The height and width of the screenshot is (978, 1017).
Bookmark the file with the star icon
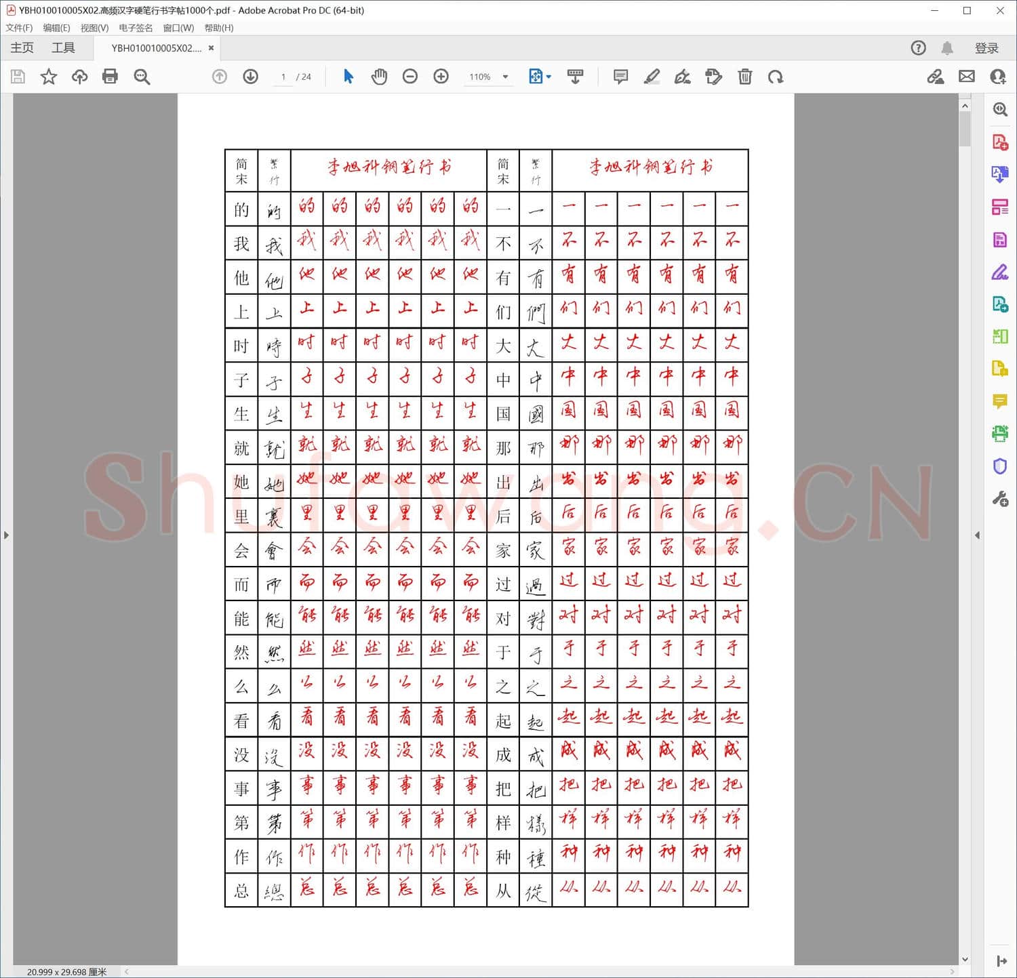point(48,77)
